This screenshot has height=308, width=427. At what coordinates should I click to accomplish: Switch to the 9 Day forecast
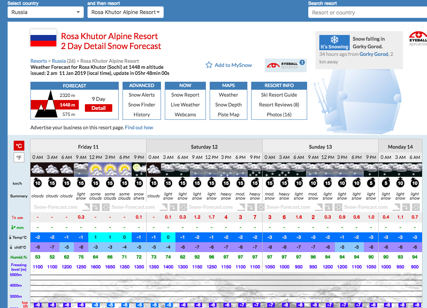pyautogui.click(x=98, y=99)
